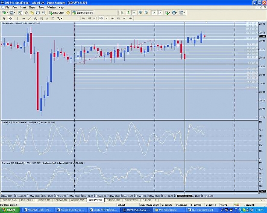Viewport: 267px width, 213px height.
Task: Select the Horizontal Line drawing tool
Action: pos(23,18)
